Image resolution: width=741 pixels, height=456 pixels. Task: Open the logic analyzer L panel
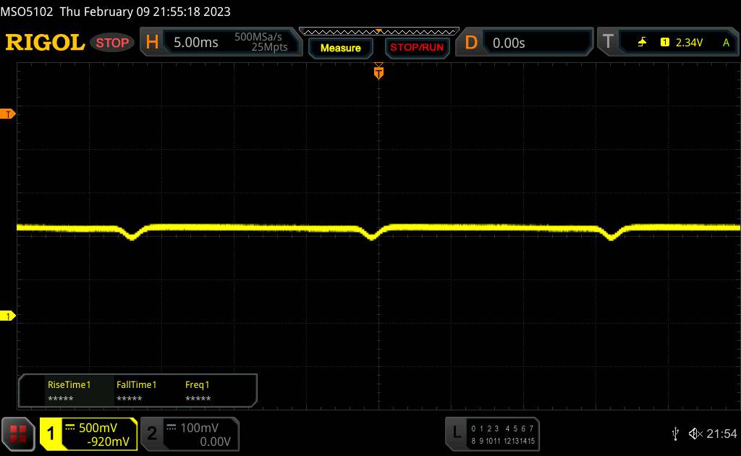click(x=457, y=432)
